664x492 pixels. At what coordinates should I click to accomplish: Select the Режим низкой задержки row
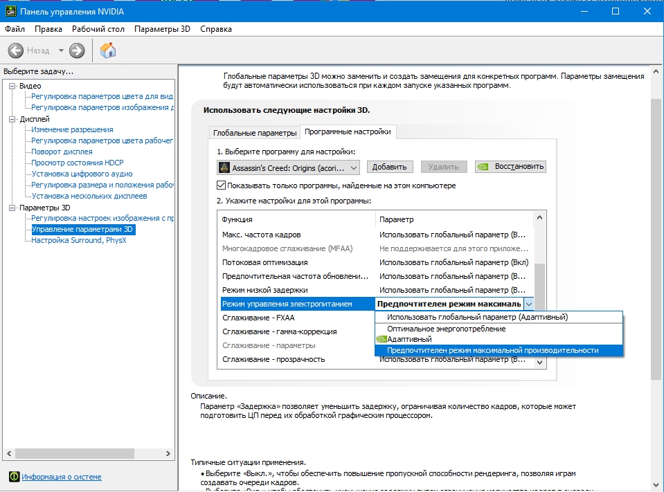pyautogui.click(x=377, y=290)
